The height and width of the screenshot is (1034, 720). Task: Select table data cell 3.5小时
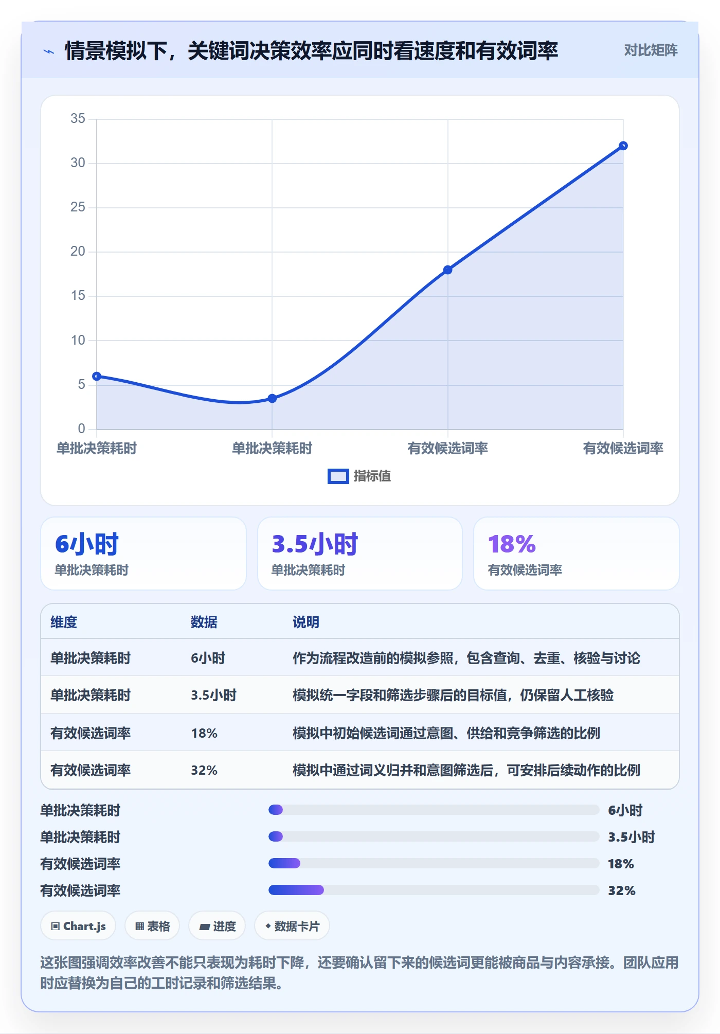(214, 696)
